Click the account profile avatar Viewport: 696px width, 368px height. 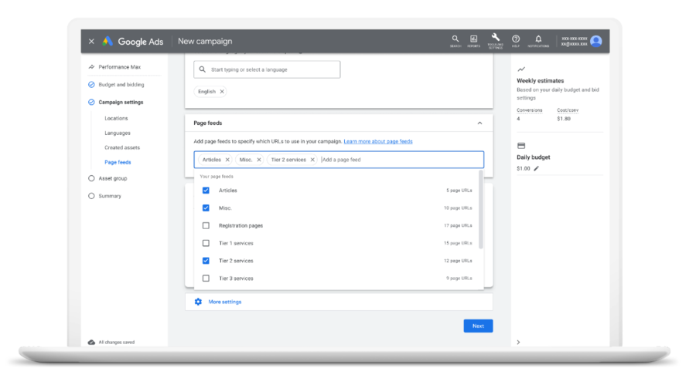pyautogui.click(x=596, y=41)
